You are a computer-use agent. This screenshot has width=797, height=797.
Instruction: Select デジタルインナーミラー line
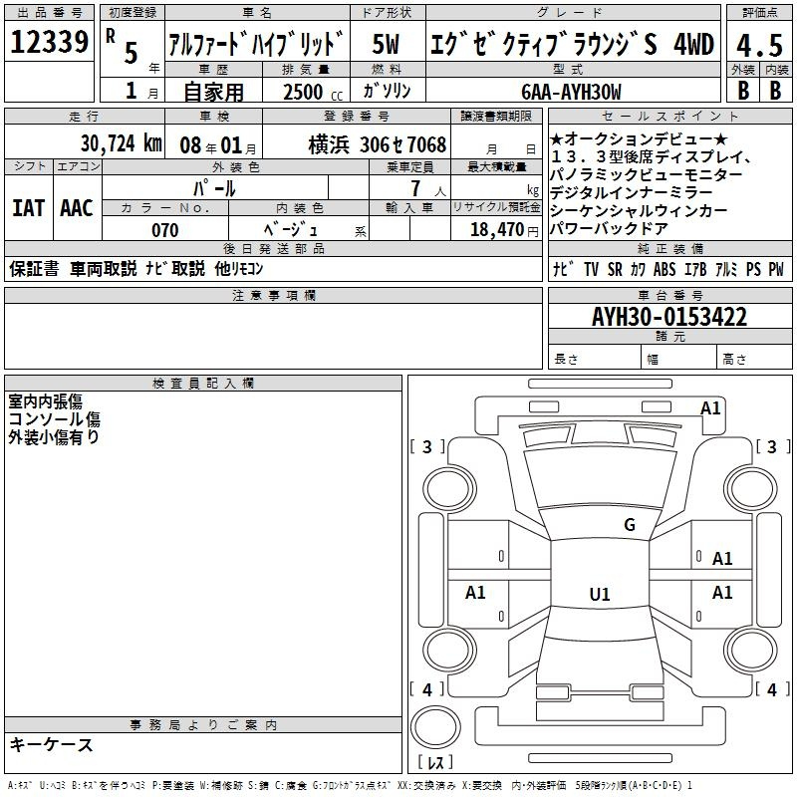632,192
